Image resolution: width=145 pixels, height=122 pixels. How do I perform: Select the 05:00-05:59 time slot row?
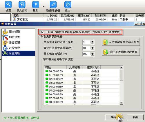(82, 90)
